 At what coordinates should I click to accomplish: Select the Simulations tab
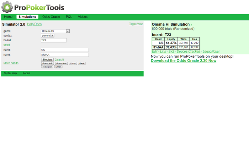coord(27,17)
